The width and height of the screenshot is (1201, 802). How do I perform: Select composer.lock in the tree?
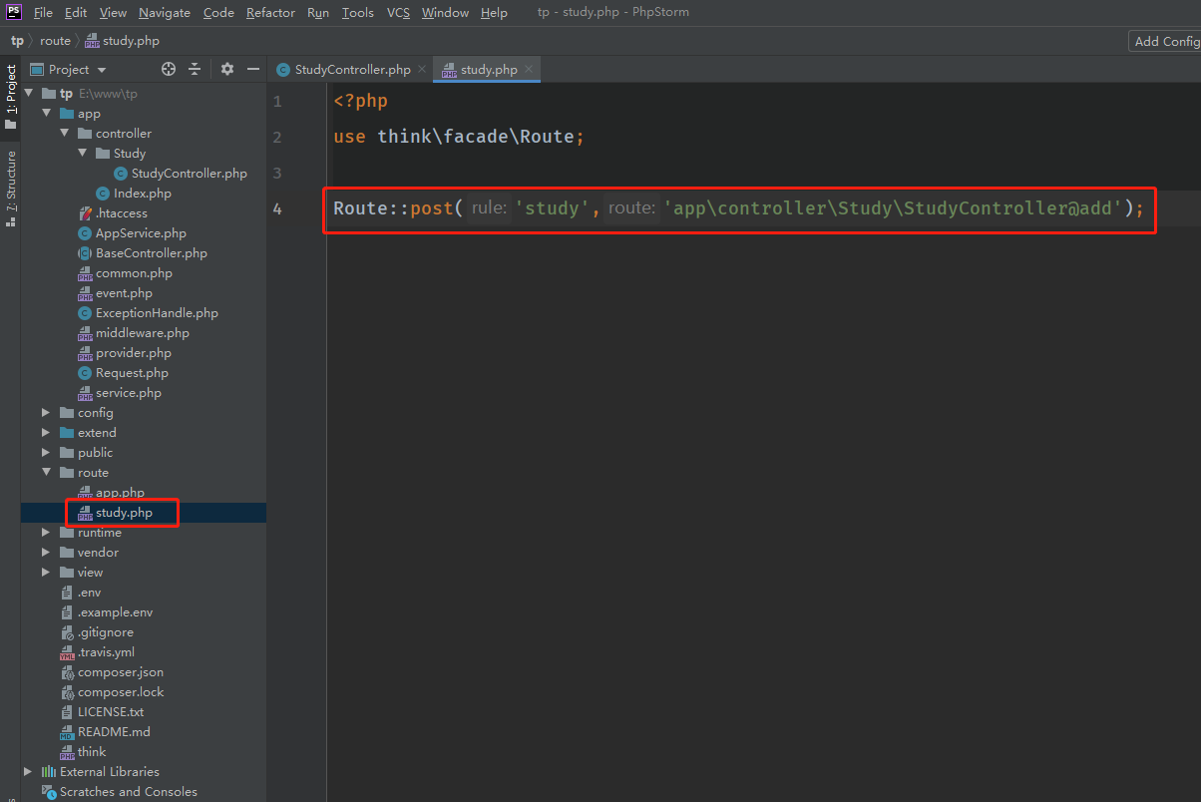[x=112, y=691]
